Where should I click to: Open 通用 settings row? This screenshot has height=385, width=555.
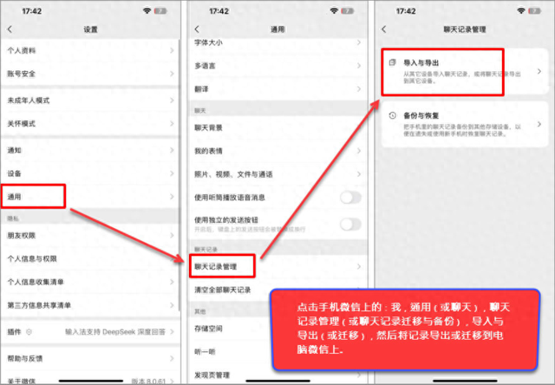pyautogui.click(x=90, y=197)
